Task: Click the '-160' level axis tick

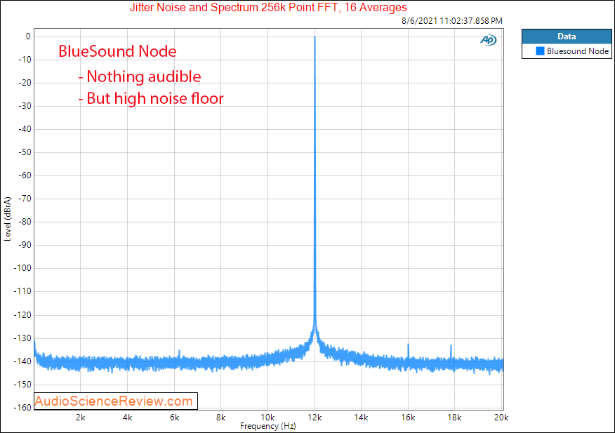Action: coord(22,408)
